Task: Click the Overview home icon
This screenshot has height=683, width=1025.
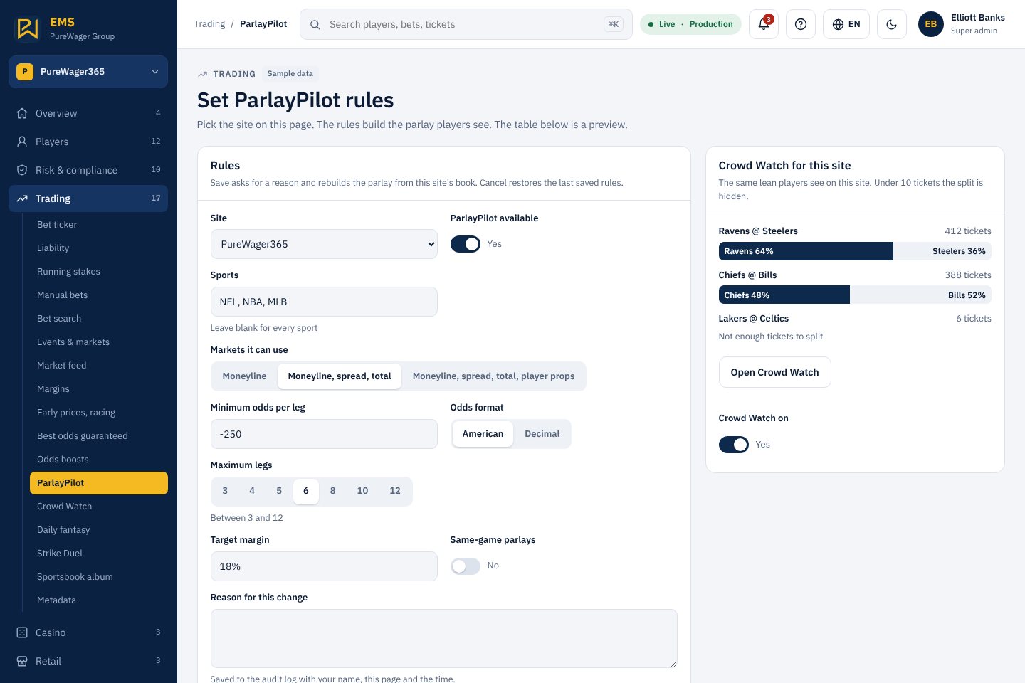Action: click(x=22, y=113)
